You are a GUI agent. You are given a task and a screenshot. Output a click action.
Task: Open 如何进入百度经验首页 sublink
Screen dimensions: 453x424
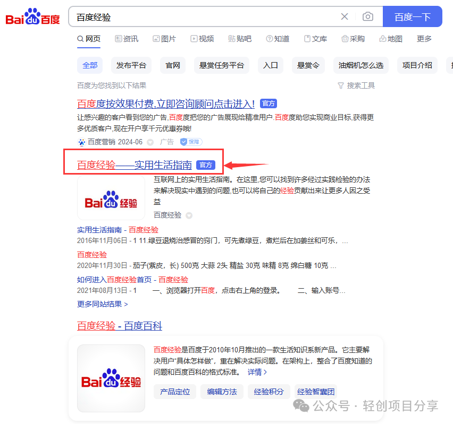[x=132, y=280]
